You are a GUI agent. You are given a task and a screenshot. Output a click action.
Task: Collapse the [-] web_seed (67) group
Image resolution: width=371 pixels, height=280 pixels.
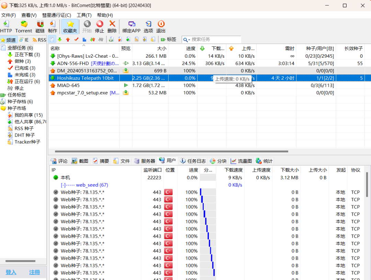coord(63,185)
